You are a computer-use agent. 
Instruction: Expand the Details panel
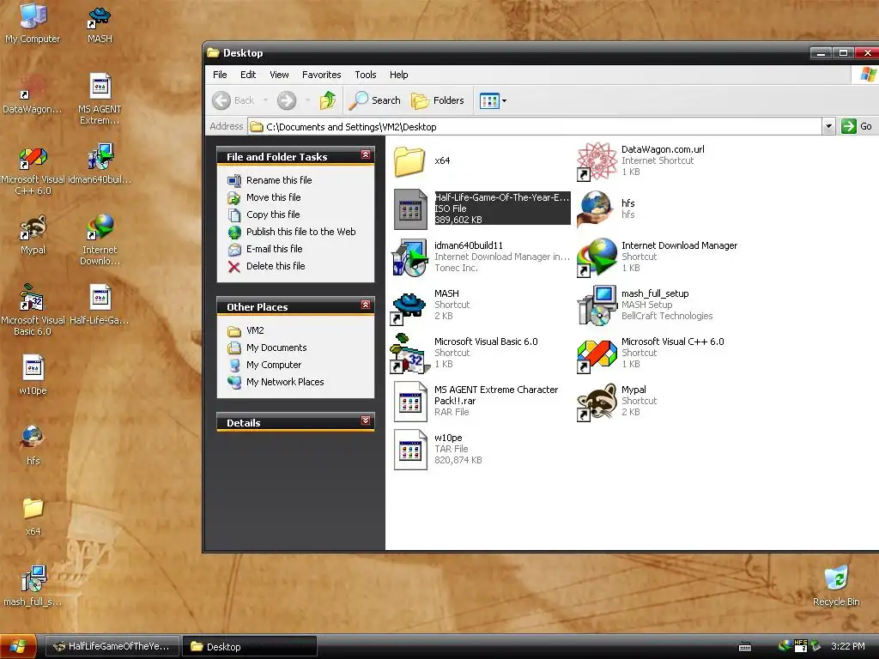coord(366,420)
